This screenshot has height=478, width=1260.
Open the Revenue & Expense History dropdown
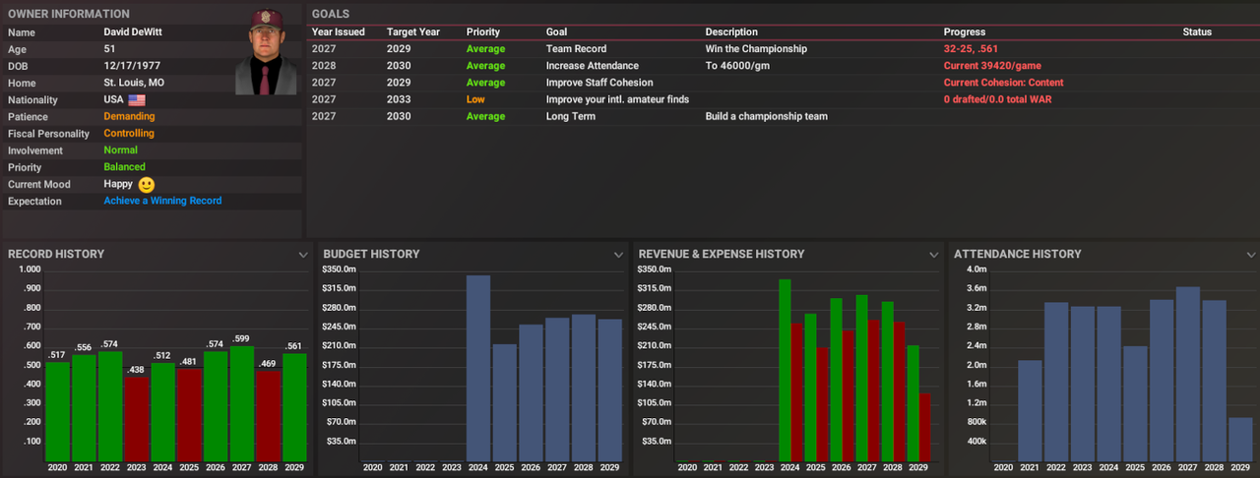933,255
